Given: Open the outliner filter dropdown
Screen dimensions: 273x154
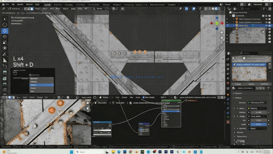Looking at the screenshot, I should [265, 9].
